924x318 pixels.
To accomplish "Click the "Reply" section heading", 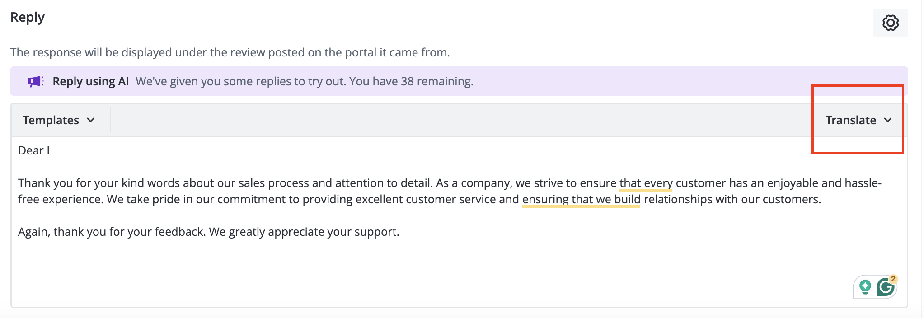I will pyautogui.click(x=28, y=18).
